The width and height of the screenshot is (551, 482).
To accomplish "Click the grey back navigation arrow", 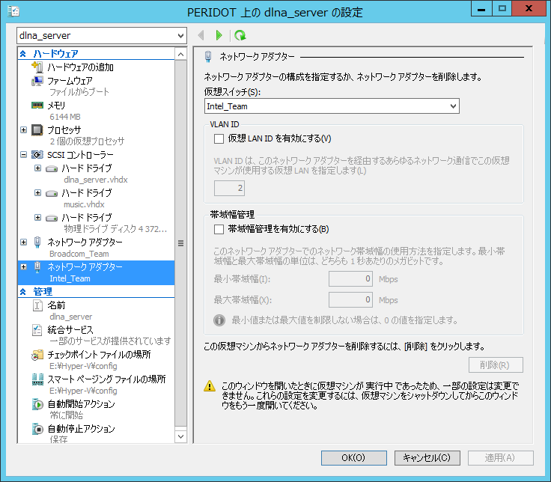I will coord(201,35).
